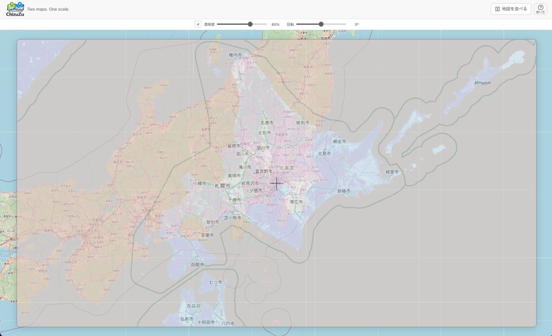Click the むつ市 map label
Screen dimensions: 552x336
coord(216,282)
